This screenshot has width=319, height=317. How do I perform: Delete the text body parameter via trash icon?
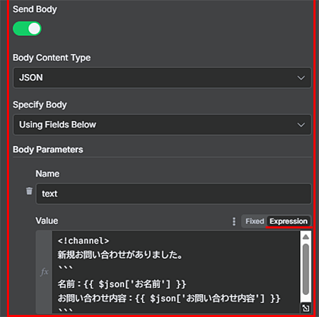pos(29,191)
